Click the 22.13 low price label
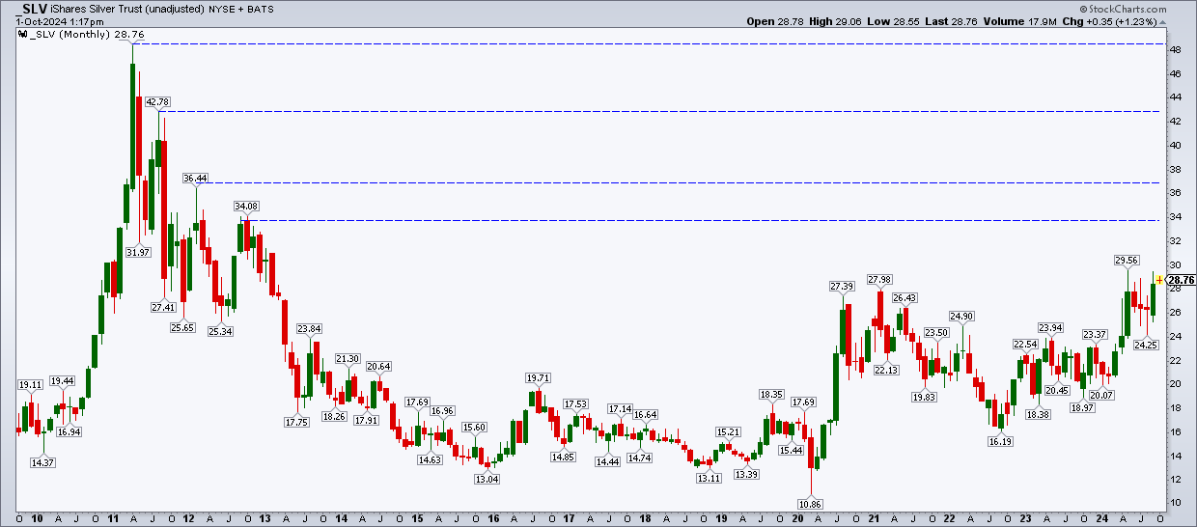 click(885, 370)
